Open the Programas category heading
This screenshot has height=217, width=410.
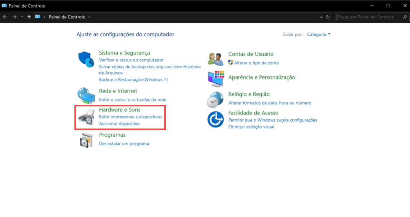click(x=112, y=135)
